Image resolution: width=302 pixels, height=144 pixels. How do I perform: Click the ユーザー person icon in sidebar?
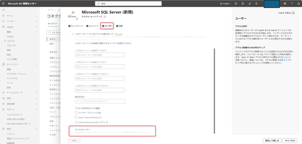pos(3,21)
